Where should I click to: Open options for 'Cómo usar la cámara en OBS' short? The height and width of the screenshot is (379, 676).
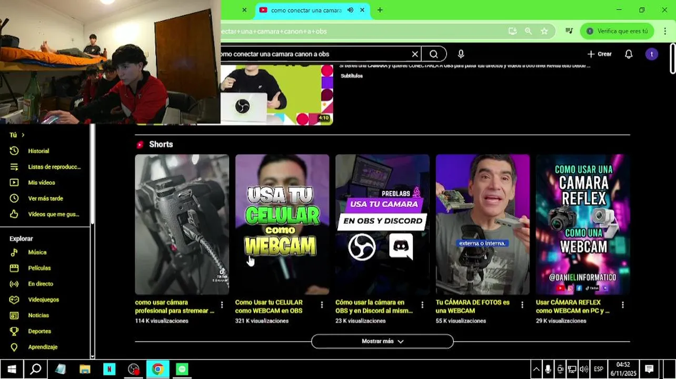[422, 305]
